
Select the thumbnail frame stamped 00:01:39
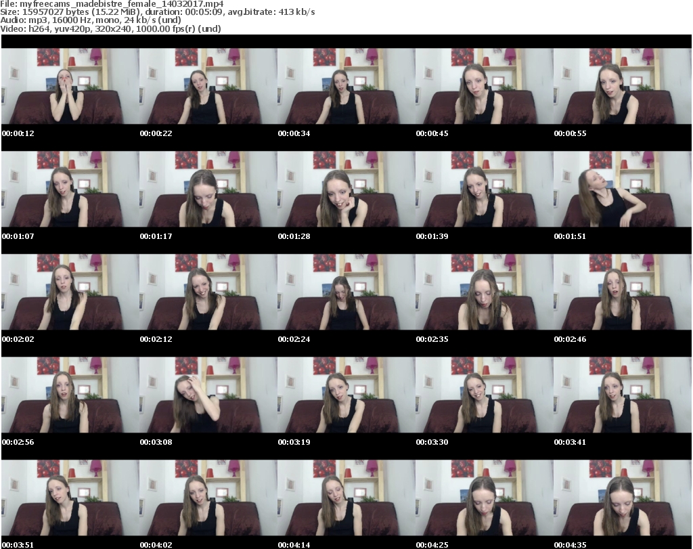[485, 189]
